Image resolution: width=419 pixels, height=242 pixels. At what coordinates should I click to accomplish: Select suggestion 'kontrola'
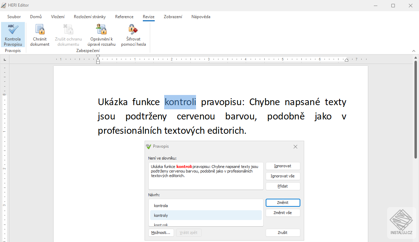pos(206,206)
